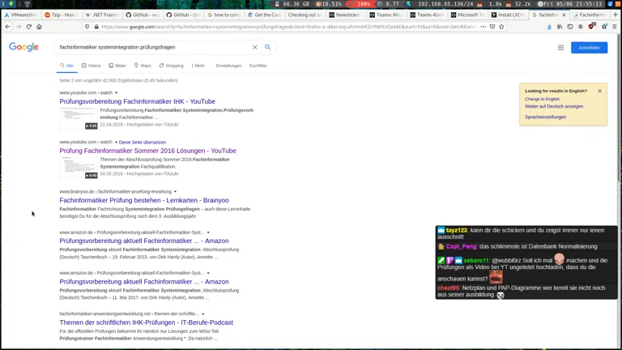The image size is (622, 350).
Task: Toggle the Firefox sidebar icon
Action: (x=570, y=27)
